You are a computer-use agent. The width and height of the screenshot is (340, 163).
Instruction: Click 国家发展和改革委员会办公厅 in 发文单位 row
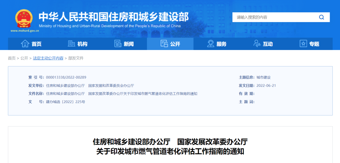[111, 85]
